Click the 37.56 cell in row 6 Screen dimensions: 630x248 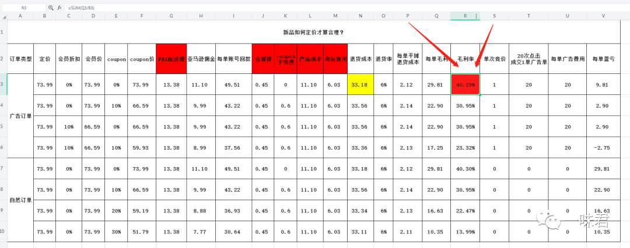[x=234, y=147]
